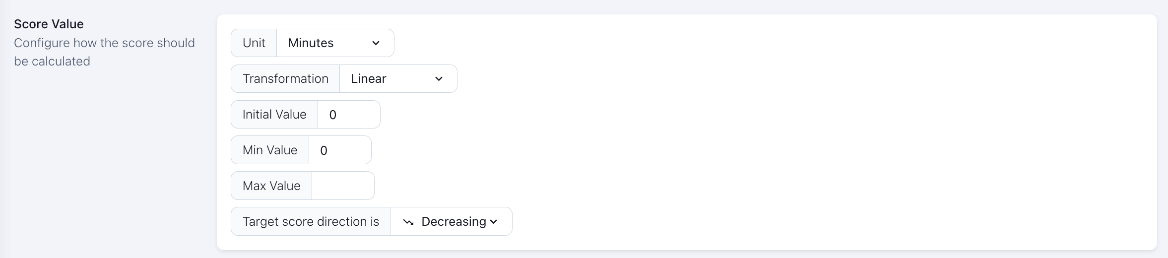The height and width of the screenshot is (258, 1168).
Task: Focus the Initial Value input field
Action: tap(348, 115)
